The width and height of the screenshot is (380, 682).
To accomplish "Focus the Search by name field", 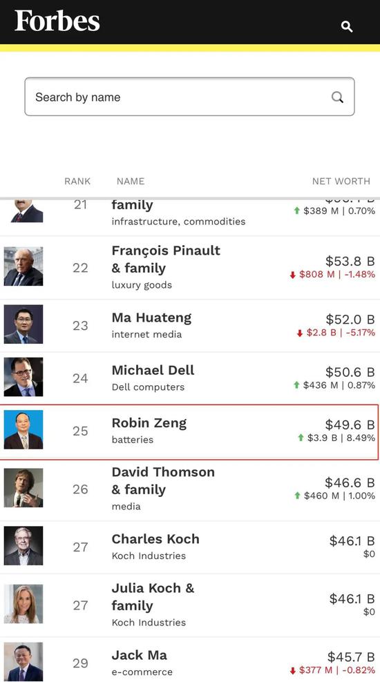I will pos(190,97).
